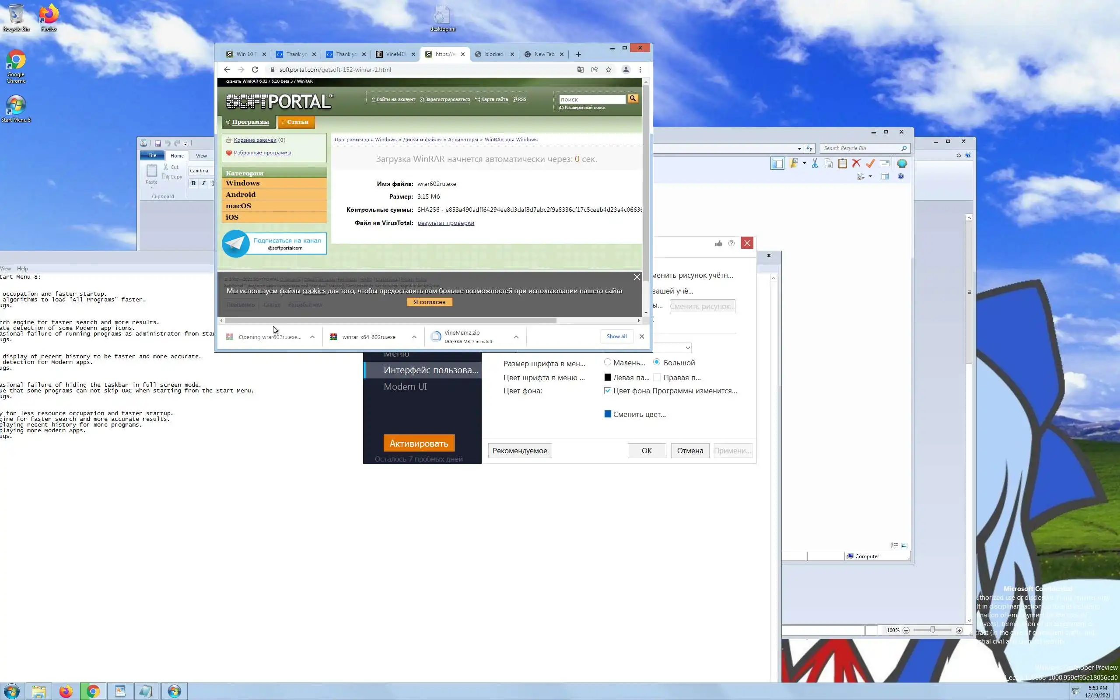
Task: Click the orange magnifier search icon on Softportal
Action: 633,98
